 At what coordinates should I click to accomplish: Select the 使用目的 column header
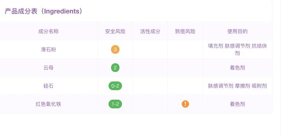coord(237,31)
